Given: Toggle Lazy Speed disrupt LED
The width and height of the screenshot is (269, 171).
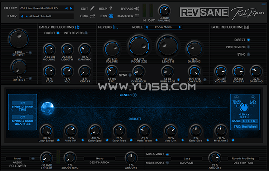Looking at the screenshot, I should (x=58, y=140).
